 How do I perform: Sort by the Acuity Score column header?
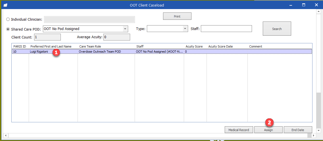pos(194,46)
